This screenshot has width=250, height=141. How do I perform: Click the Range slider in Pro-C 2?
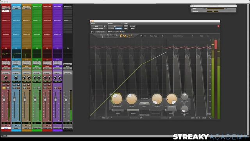133,110
